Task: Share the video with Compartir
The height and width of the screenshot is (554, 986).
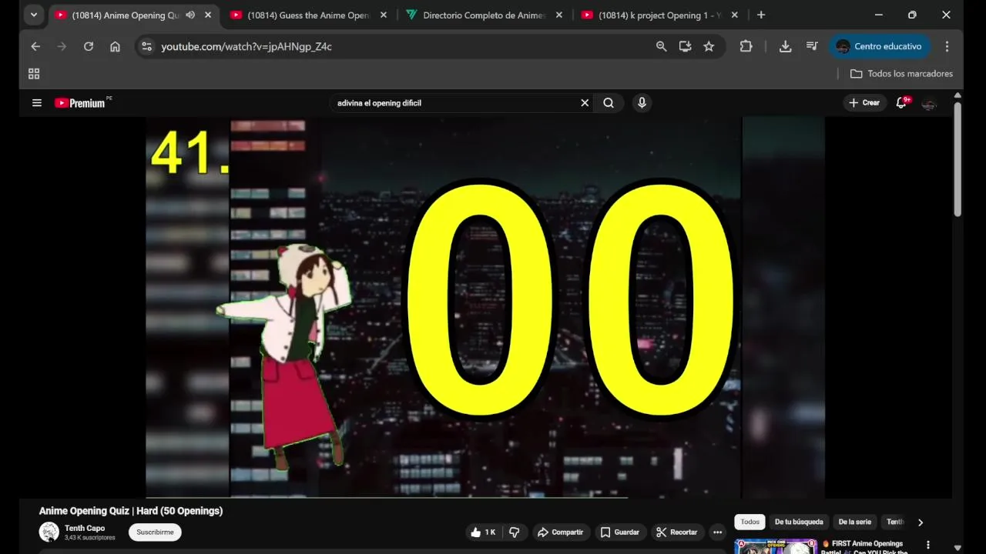Action: 561,532
